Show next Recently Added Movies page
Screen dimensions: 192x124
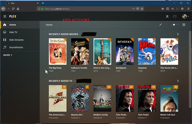coord(178,34)
